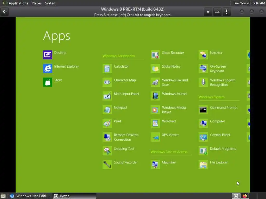Launch the Command Prompt icon
This screenshot has width=266, height=199.
point(203,110)
